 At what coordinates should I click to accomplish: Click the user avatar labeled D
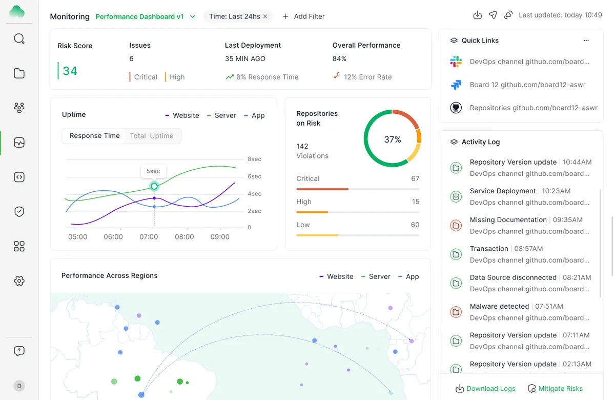coord(19,386)
